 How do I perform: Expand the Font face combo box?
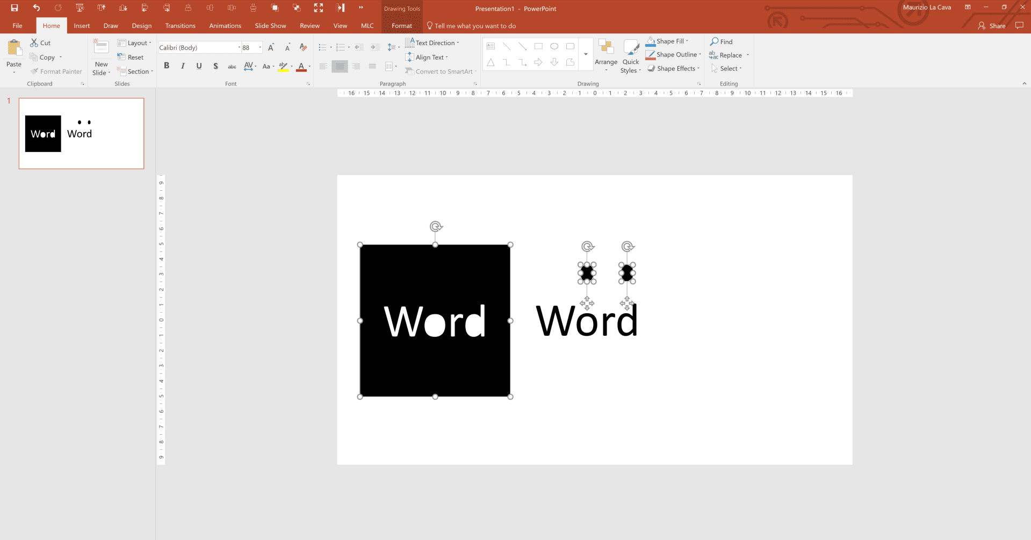pyautogui.click(x=239, y=47)
